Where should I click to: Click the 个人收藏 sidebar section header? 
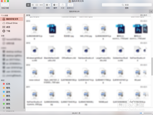click(5, 16)
